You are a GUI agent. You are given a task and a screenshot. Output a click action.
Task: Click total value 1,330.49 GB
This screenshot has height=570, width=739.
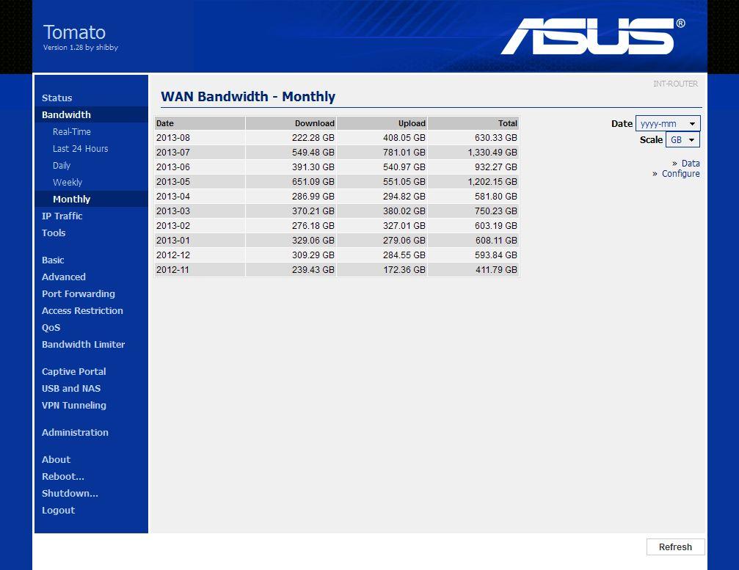[x=492, y=152]
